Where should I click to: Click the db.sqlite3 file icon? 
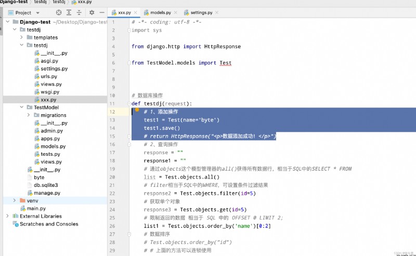click(x=30, y=185)
